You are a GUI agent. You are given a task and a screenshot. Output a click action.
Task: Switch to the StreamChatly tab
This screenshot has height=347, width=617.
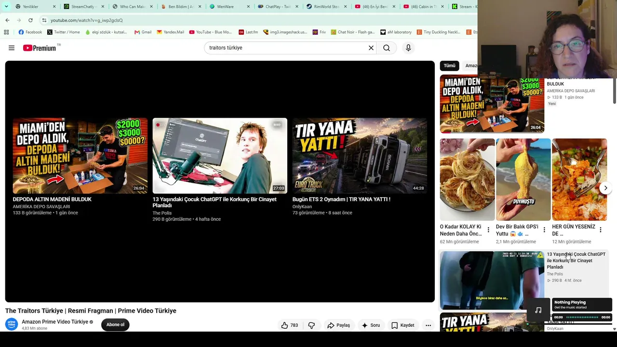(x=83, y=7)
